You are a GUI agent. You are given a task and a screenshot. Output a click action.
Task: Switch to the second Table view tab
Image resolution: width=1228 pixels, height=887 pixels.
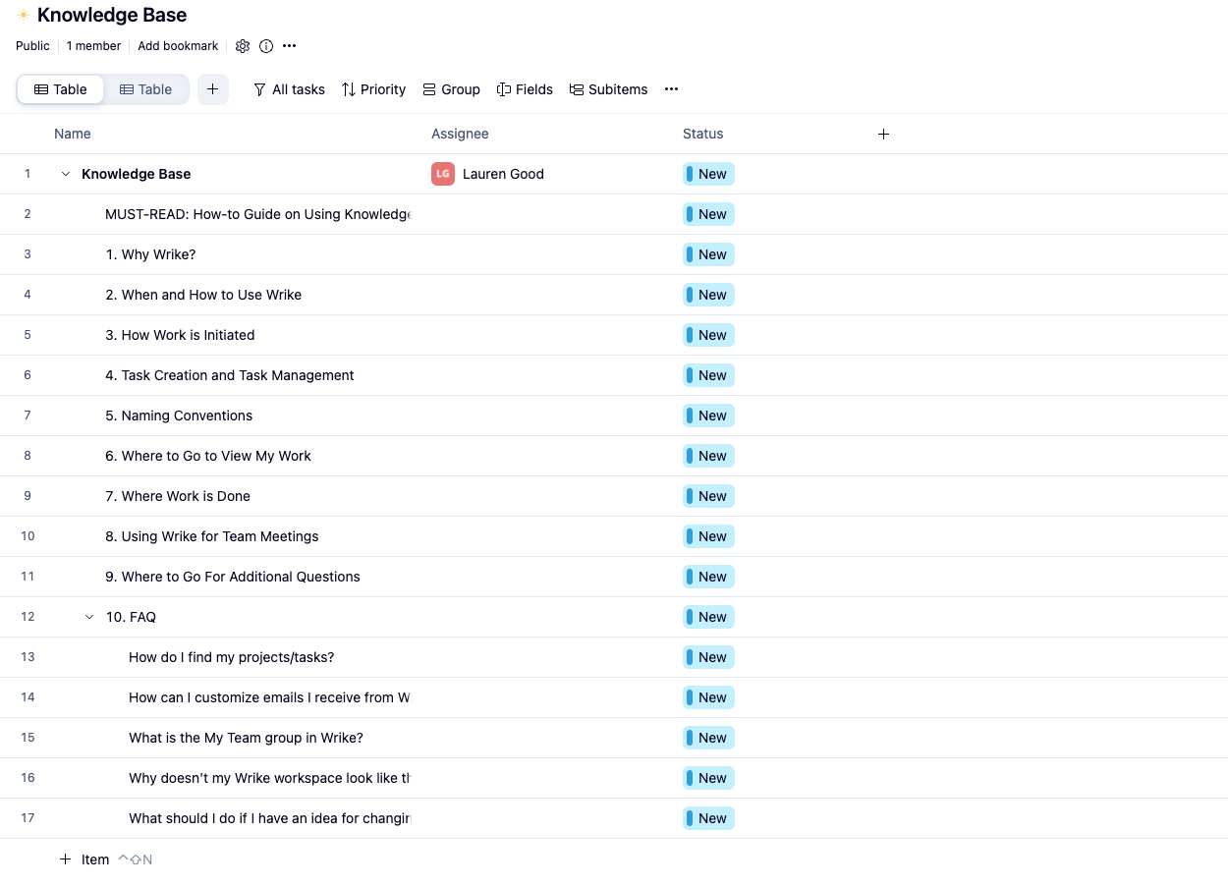click(145, 88)
